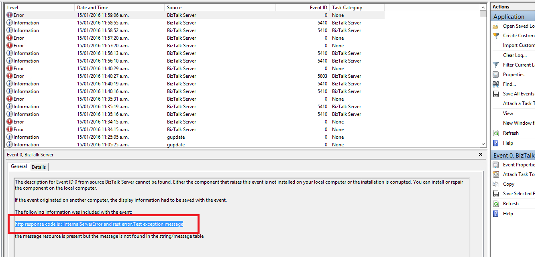Image resolution: width=536 pixels, height=257 pixels.
Task: Select the General tab
Action: coord(19,166)
